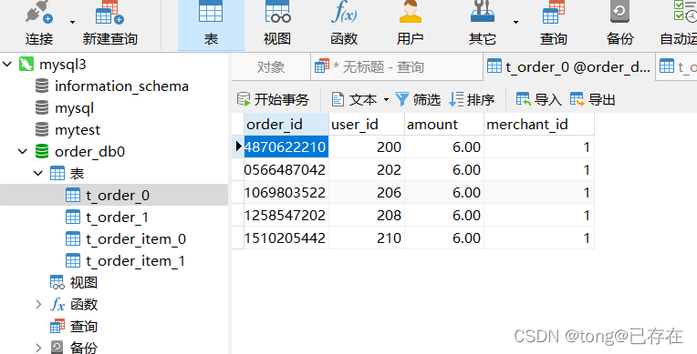
Task: Click the 文本 text button
Action: pos(355,100)
